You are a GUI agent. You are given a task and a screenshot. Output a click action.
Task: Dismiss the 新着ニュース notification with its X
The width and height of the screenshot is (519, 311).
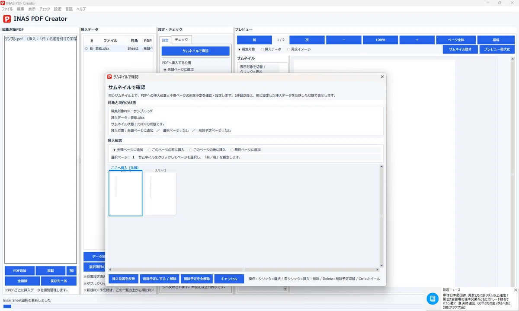[516, 290]
